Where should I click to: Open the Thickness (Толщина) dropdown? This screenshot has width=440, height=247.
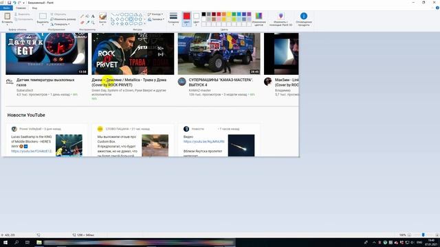[x=173, y=19]
